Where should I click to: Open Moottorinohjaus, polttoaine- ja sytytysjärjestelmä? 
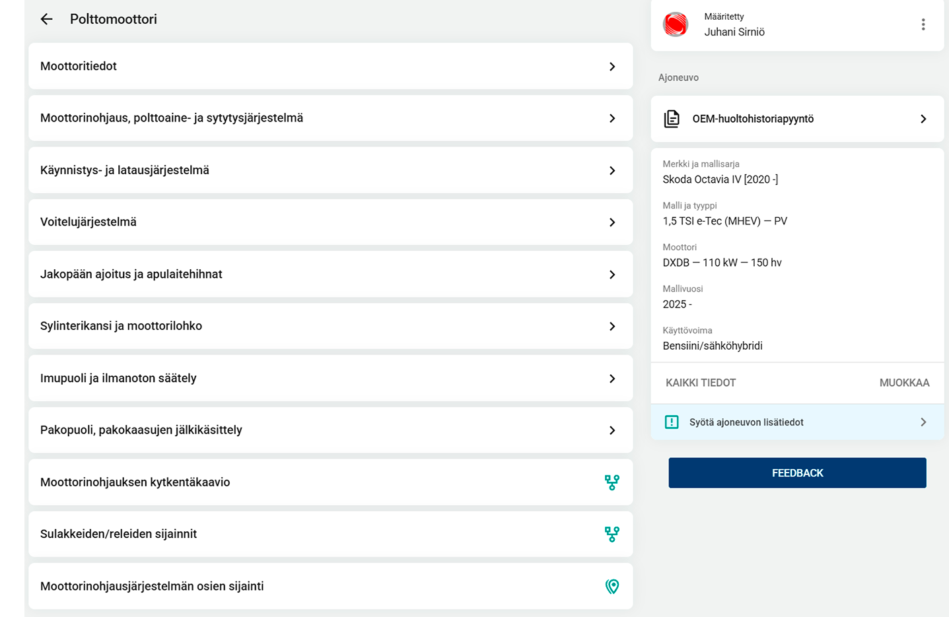(x=331, y=118)
